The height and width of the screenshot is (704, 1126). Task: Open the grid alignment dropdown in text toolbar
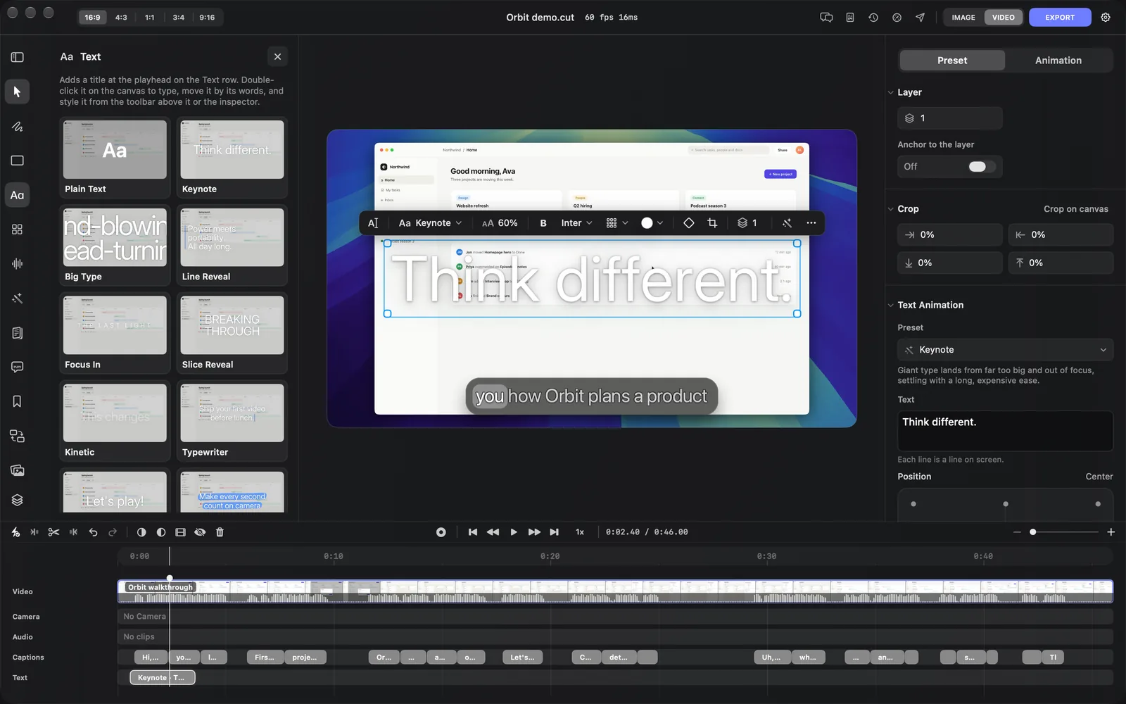(616, 223)
